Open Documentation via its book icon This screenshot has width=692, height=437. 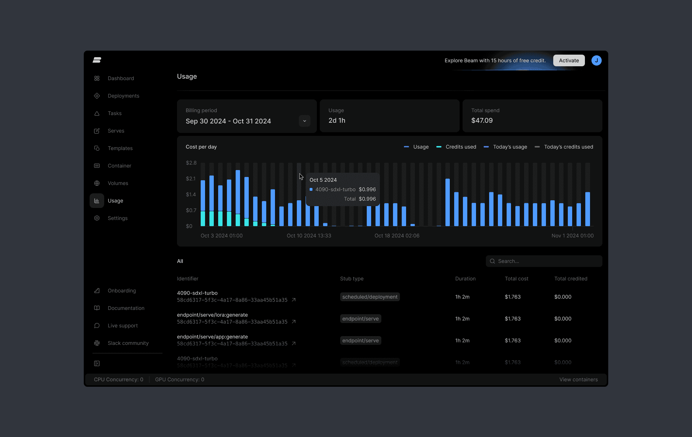point(97,308)
